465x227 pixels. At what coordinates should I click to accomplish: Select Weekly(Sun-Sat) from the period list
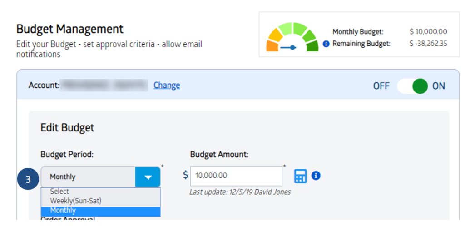click(x=100, y=201)
